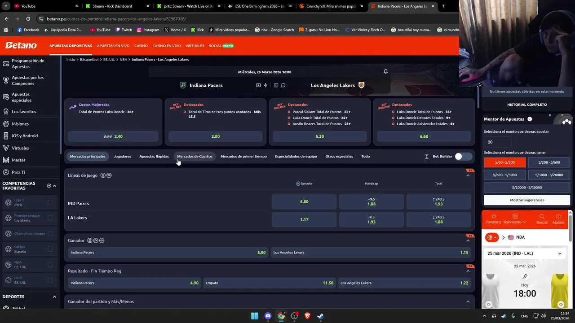Open Historial Completo
Image resolution: width=575 pixels, height=323 pixels.
coord(527,105)
